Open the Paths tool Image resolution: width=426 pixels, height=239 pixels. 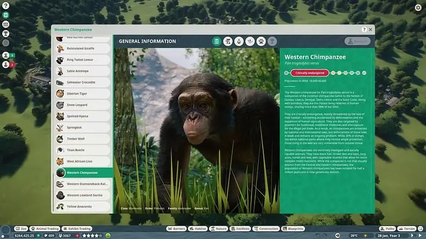(388, 229)
